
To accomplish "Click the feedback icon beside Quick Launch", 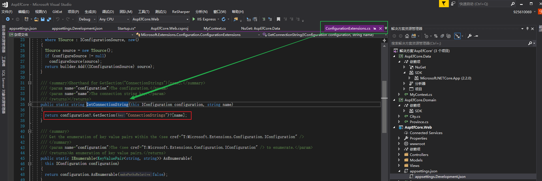I will pyautogui.click(x=453, y=4).
